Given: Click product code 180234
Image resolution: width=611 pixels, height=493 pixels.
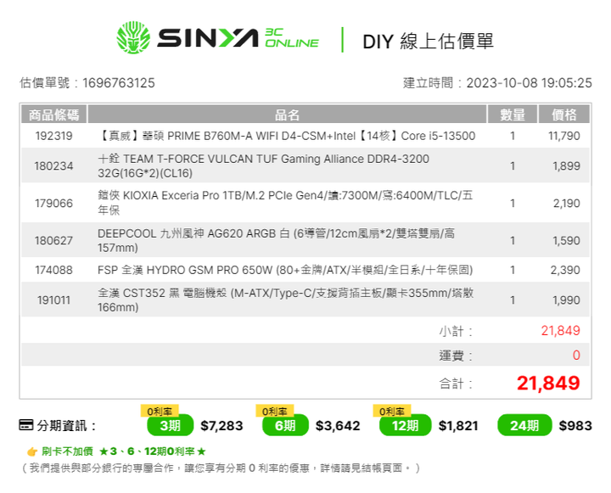Looking at the screenshot, I should pyautogui.click(x=53, y=166).
